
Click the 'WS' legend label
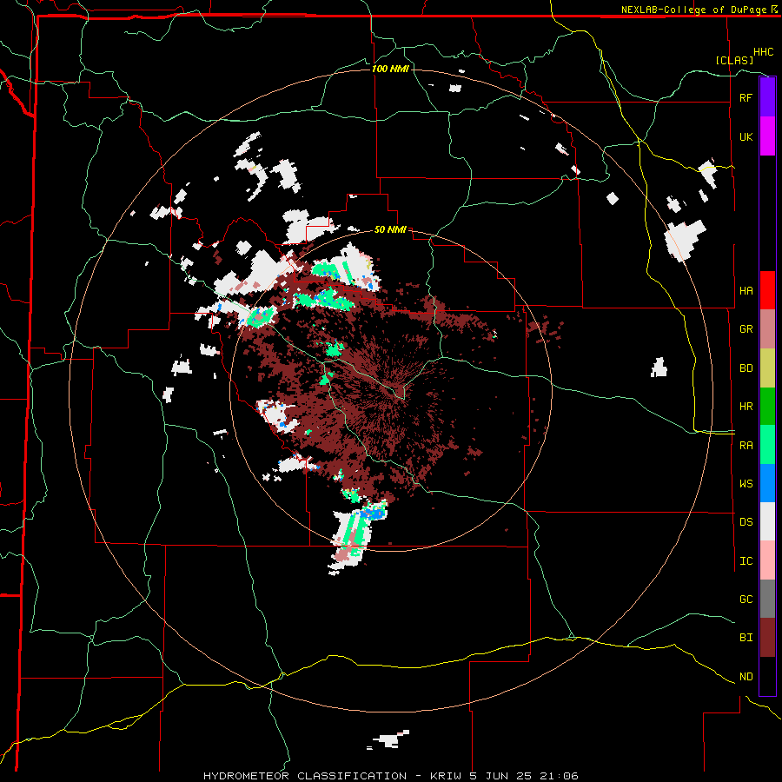tap(746, 484)
